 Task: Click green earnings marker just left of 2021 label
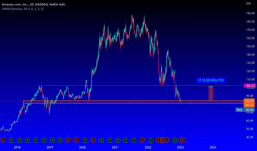110,140
